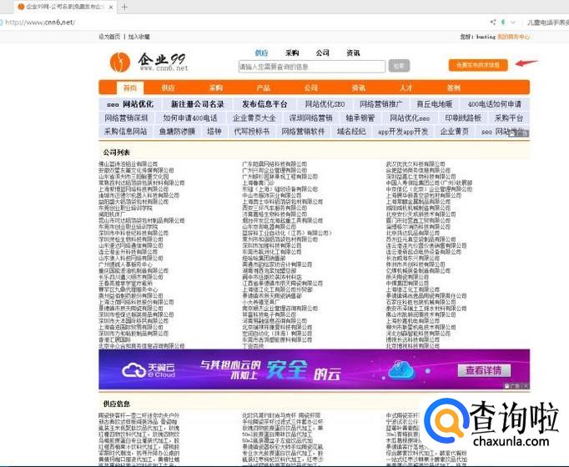Open company 东莞创业职业培训学院

click(x=125, y=208)
